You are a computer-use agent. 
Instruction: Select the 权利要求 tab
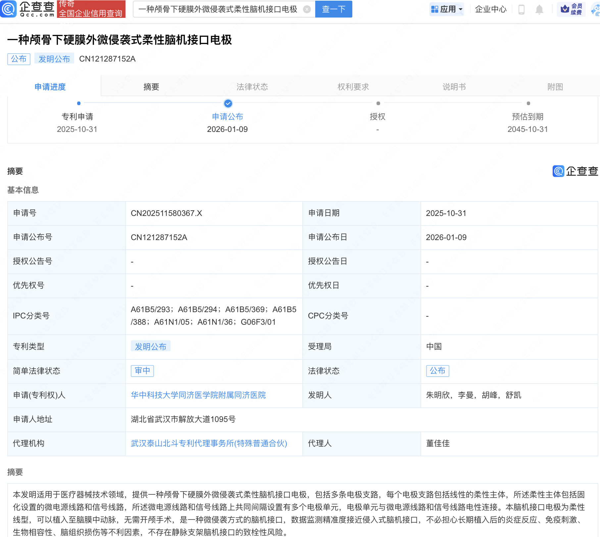353,87
